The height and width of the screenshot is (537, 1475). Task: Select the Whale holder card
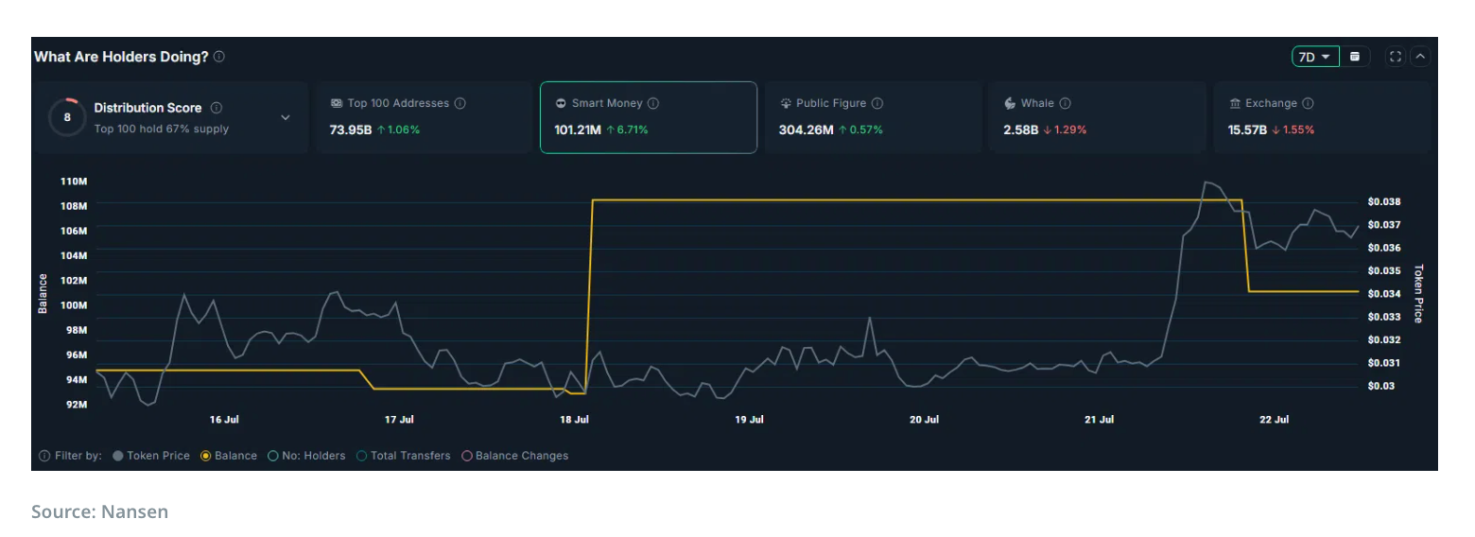[x=1097, y=117]
